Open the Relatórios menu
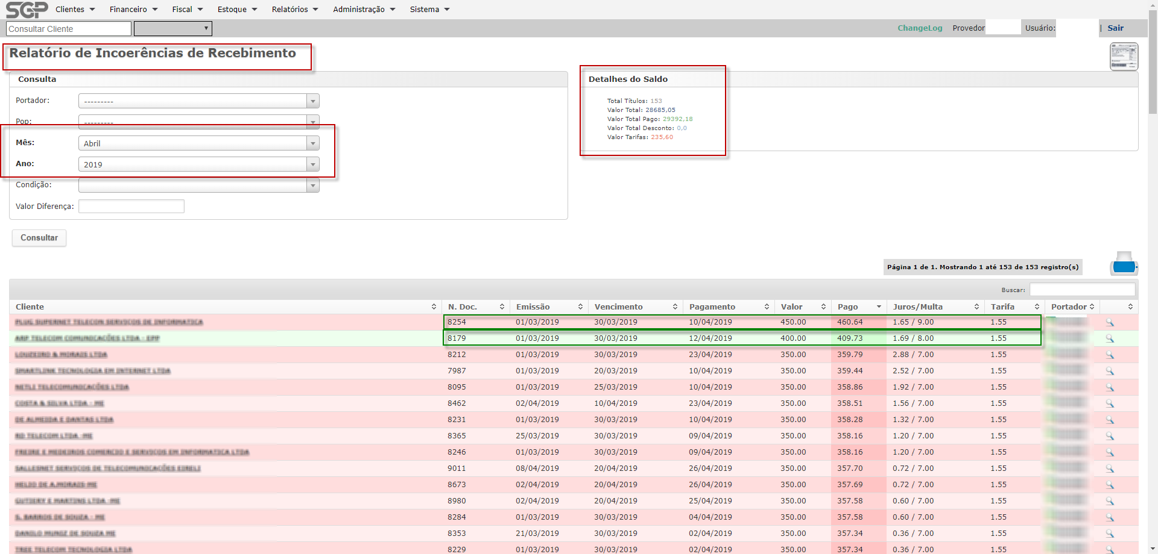This screenshot has width=1158, height=554. (x=294, y=10)
